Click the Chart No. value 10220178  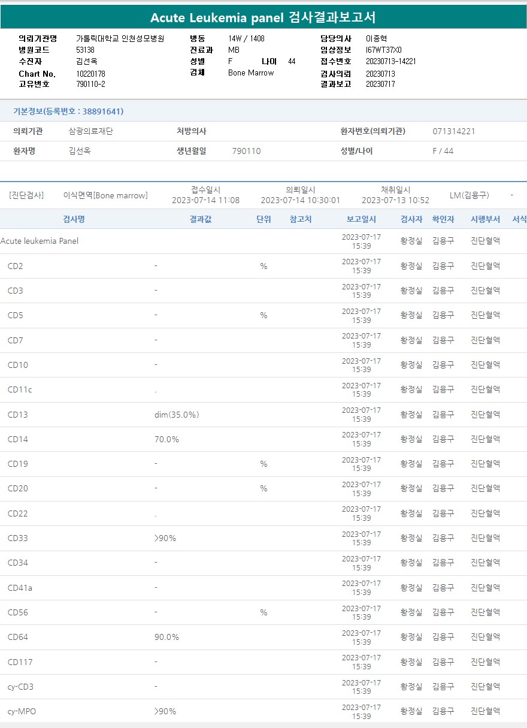tap(90, 74)
